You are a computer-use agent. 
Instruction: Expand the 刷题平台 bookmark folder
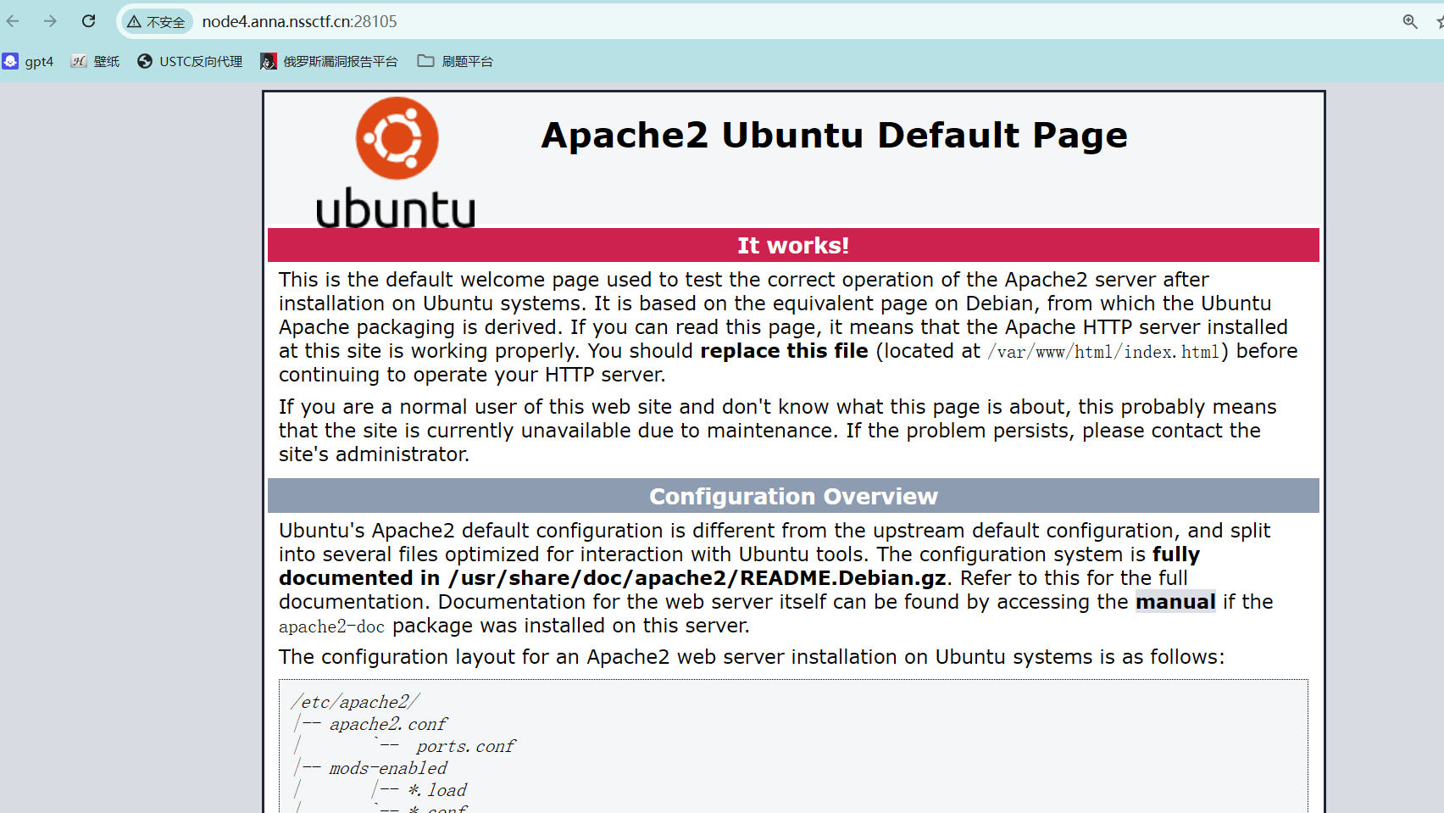point(456,61)
